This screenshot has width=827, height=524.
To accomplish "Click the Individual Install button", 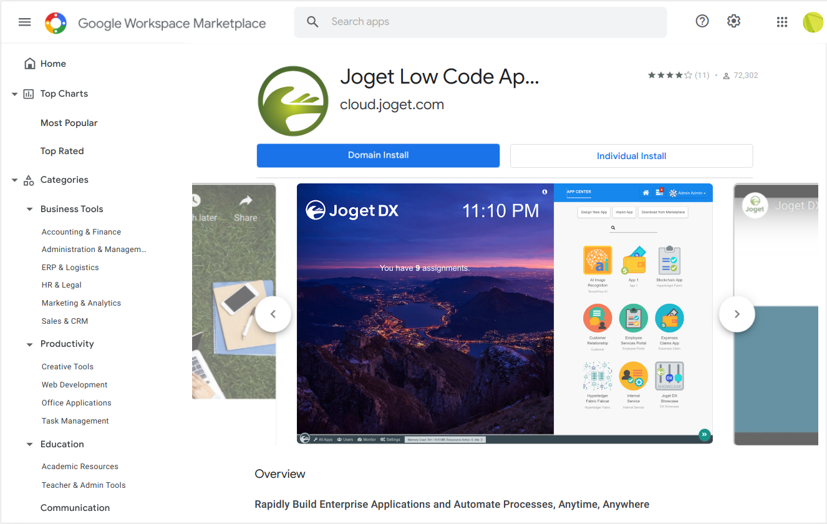I will [632, 156].
